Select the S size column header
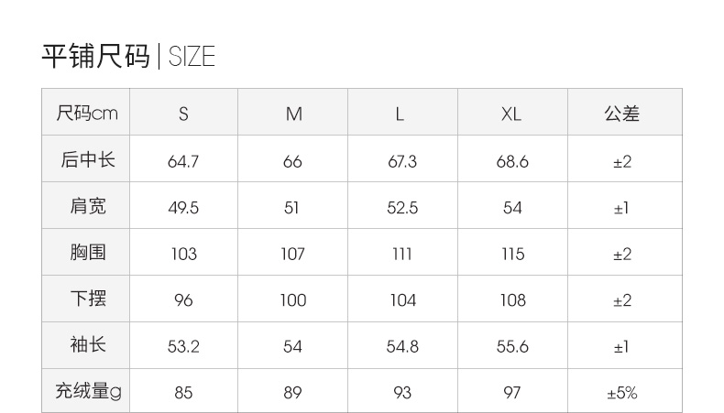Screen dimensions: 724x413 coord(184,114)
